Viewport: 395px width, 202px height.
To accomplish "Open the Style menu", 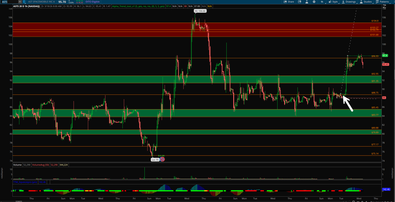I will coord(333,2).
